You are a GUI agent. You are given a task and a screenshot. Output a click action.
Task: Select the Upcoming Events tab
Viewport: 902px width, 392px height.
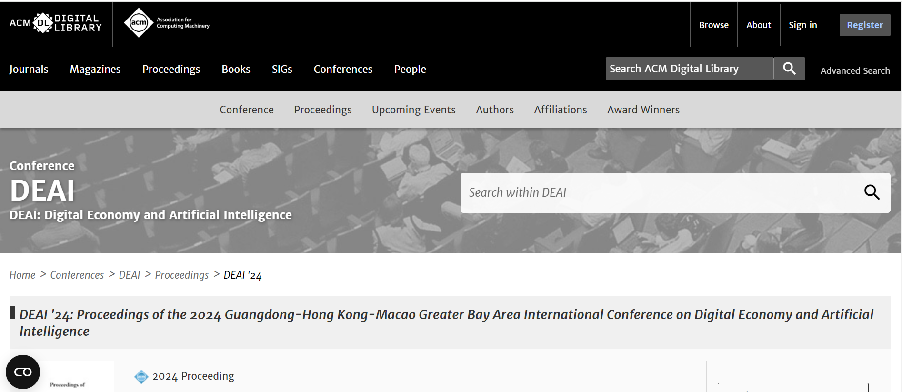pos(414,110)
